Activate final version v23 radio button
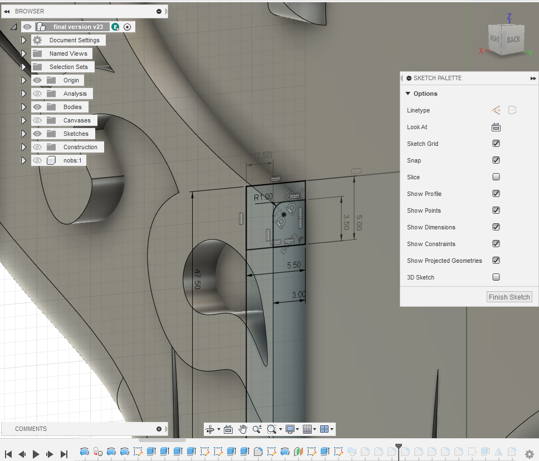The height and width of the screenshot is (461, 539). click(x=127, y=27)
